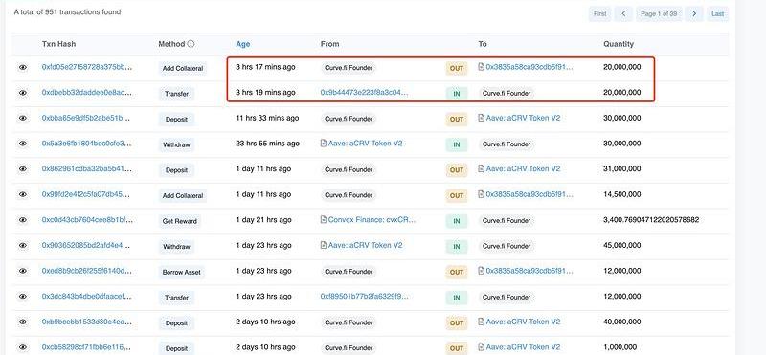
Task: Click Method column info icon
Action: click(x=191, y=44)
